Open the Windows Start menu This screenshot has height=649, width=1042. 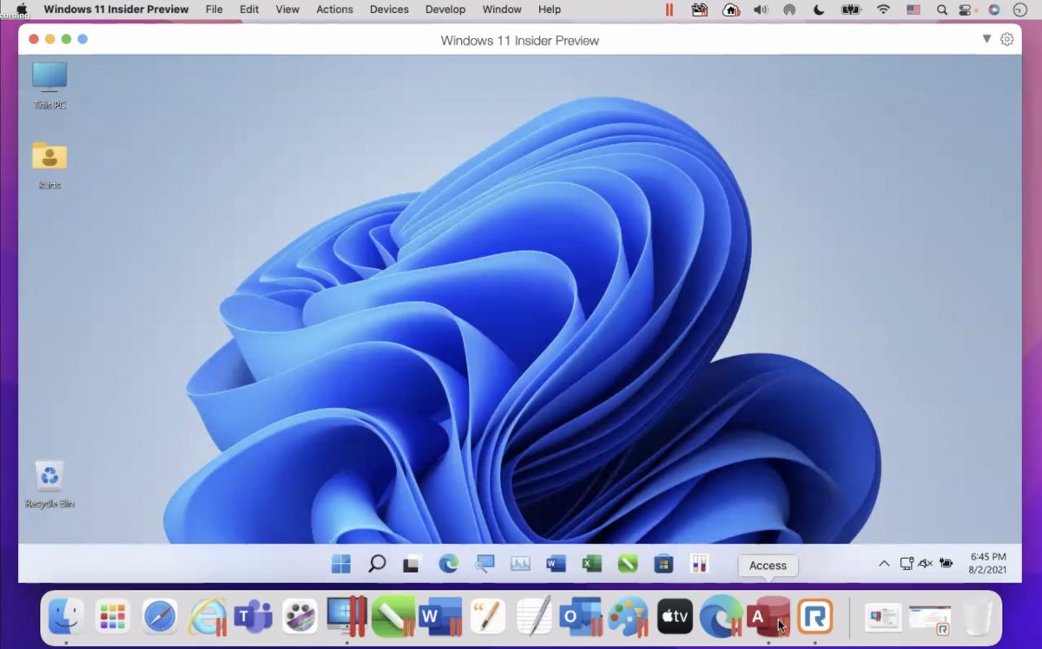tap(341, 564)
